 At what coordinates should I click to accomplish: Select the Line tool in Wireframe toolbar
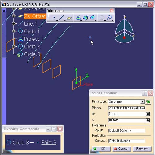click(61, 18)
